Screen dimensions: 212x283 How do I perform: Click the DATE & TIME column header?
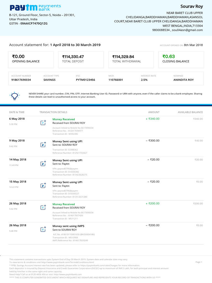click(17, 112)
